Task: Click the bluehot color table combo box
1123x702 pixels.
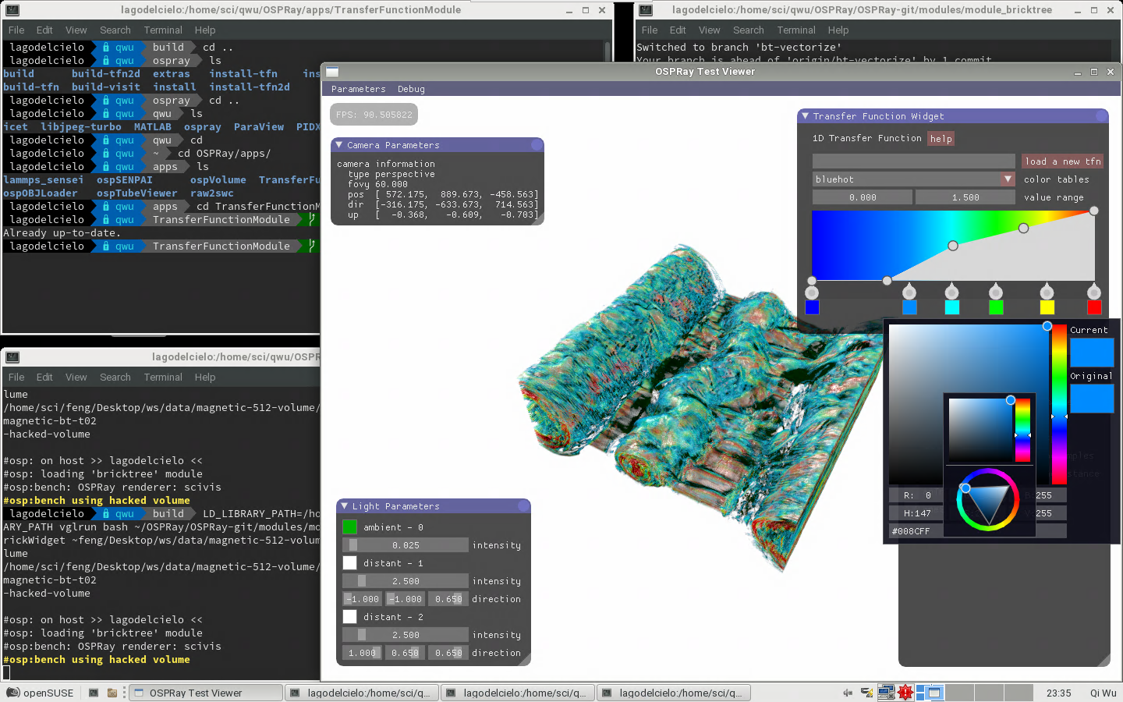Action: coord(914,179)
